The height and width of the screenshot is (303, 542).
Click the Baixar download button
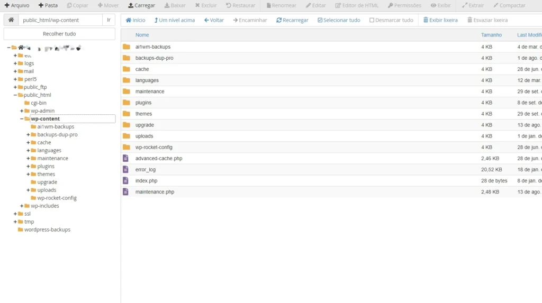click(175, 5)
